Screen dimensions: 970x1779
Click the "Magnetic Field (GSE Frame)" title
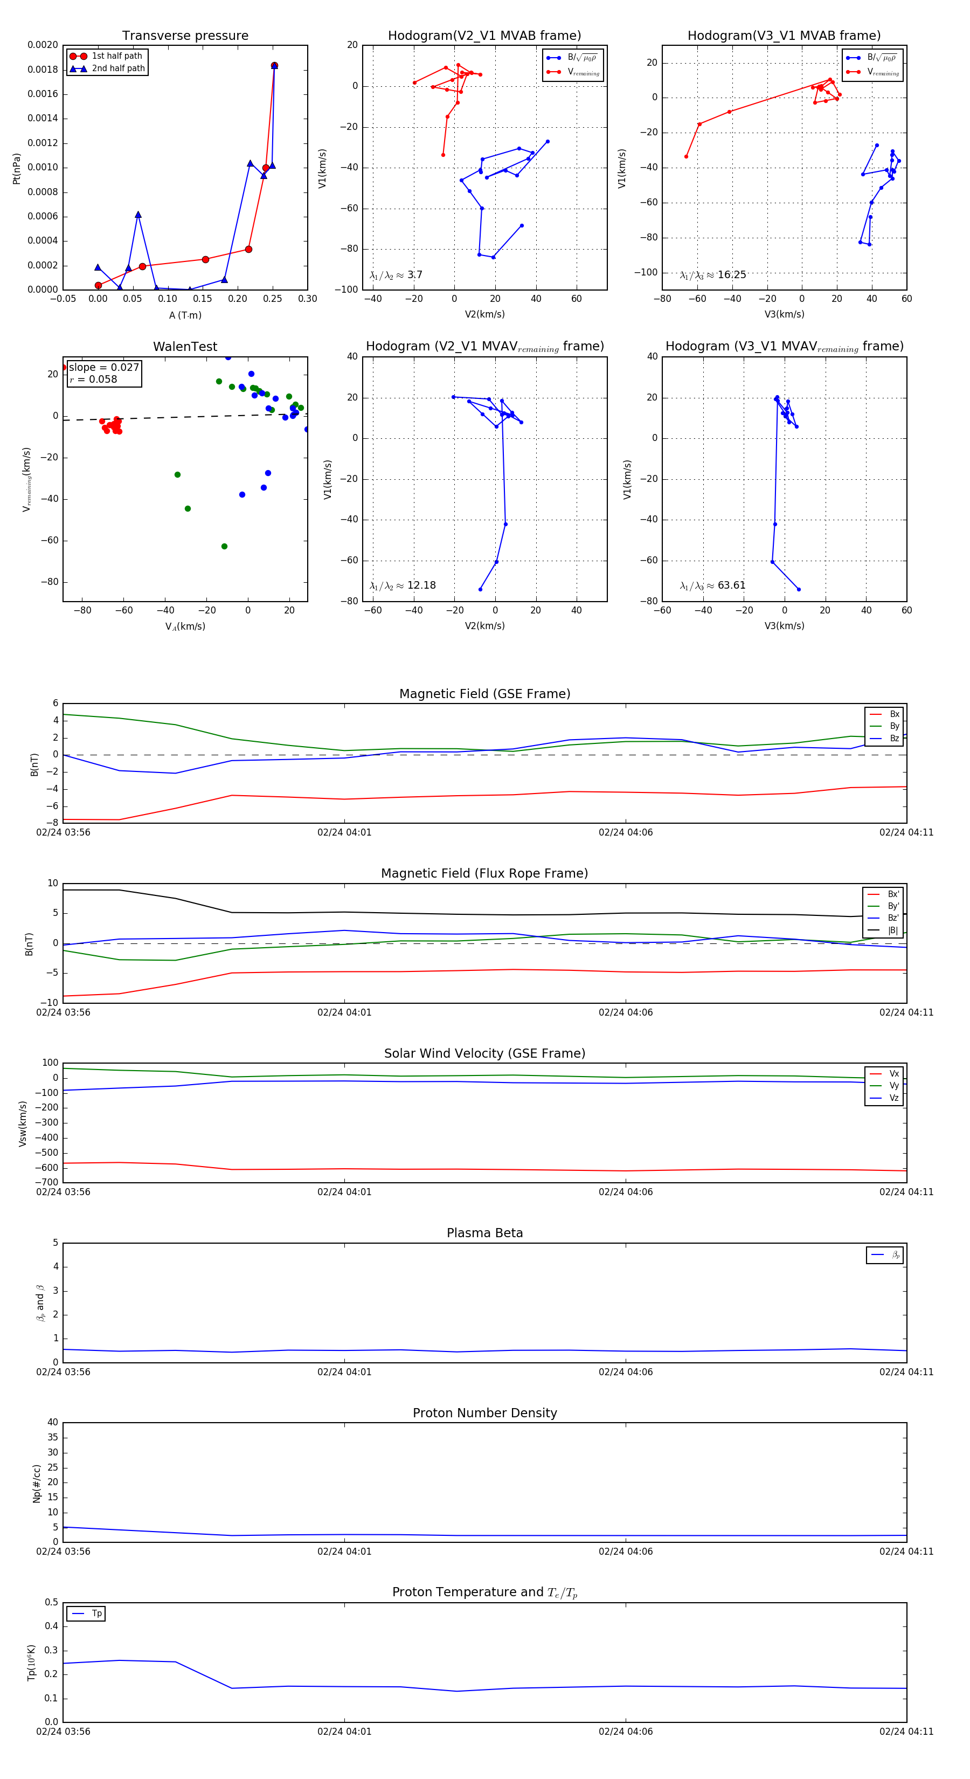point(484,694)
